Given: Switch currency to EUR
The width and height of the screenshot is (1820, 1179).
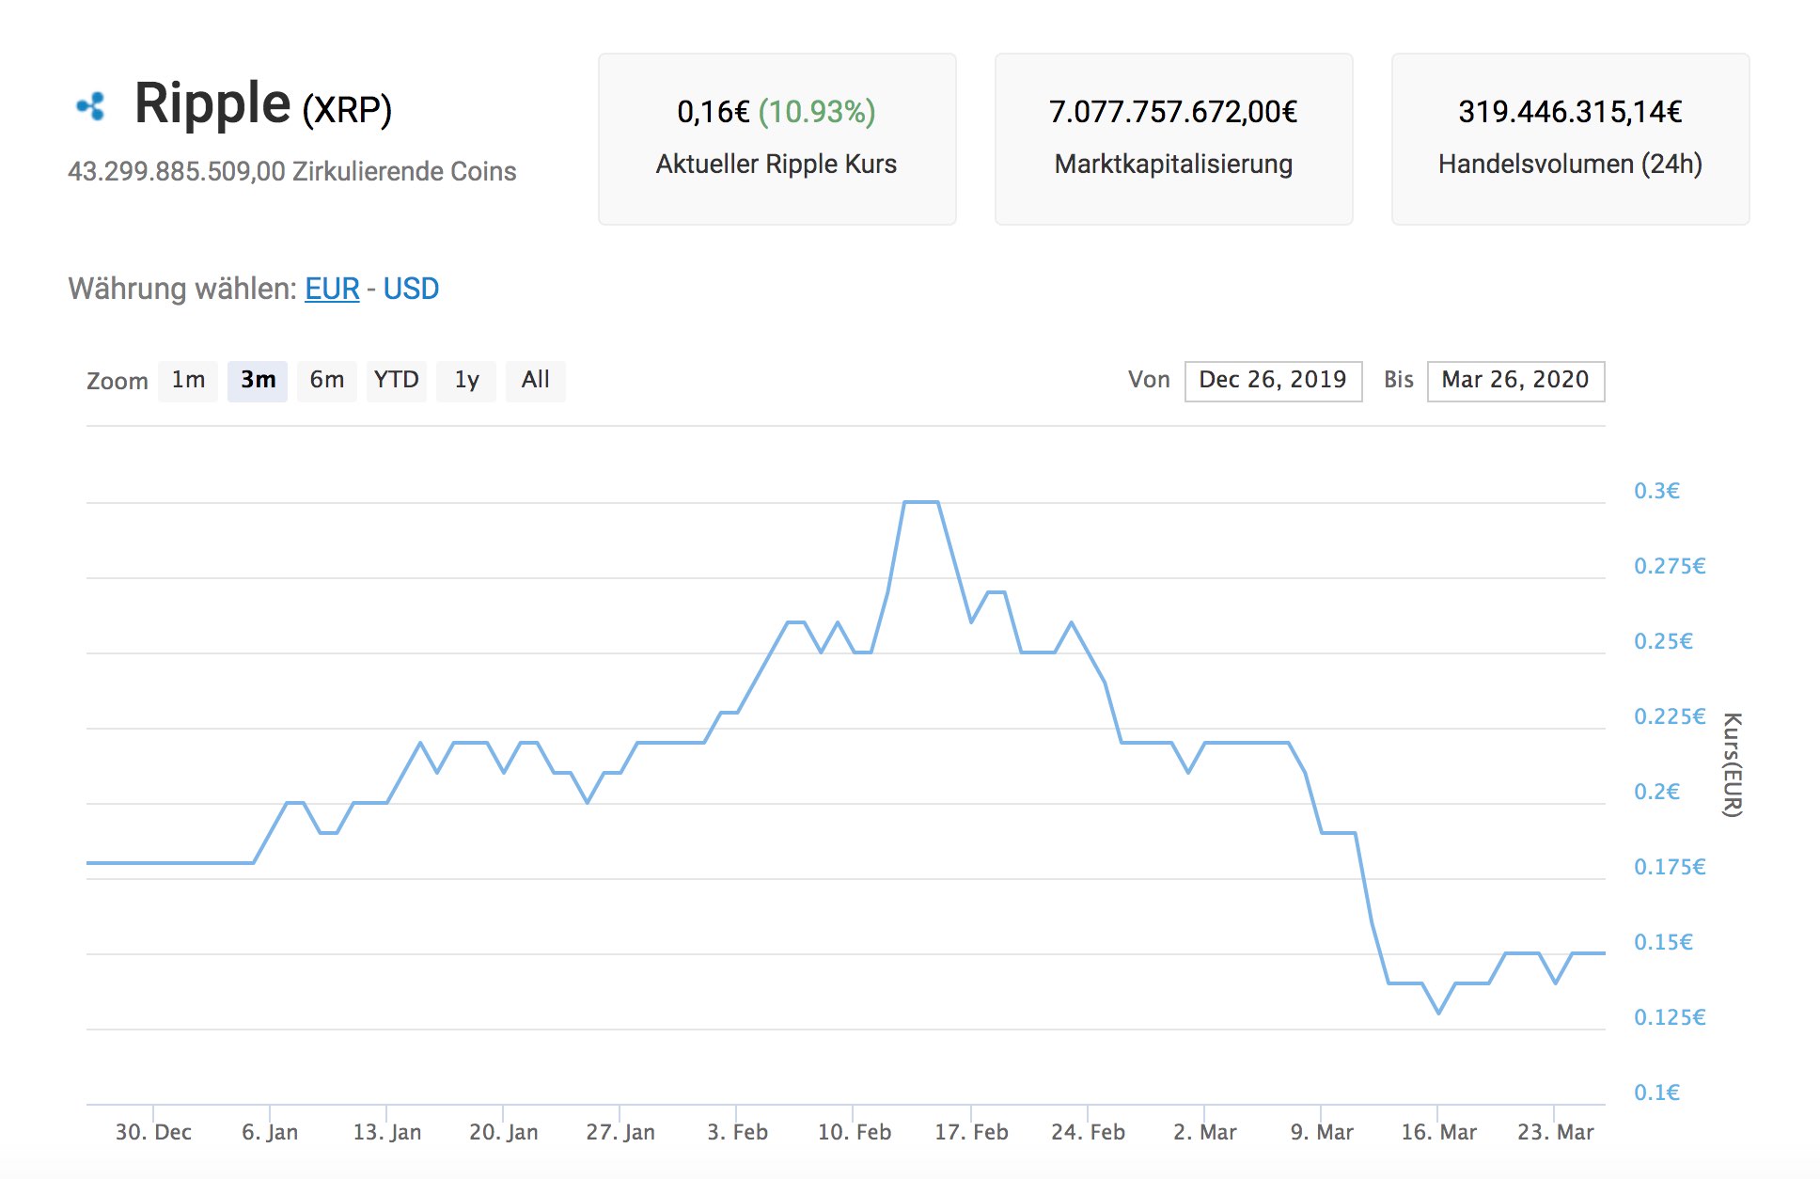Looking at the screenshot, I should click(332, 289).
